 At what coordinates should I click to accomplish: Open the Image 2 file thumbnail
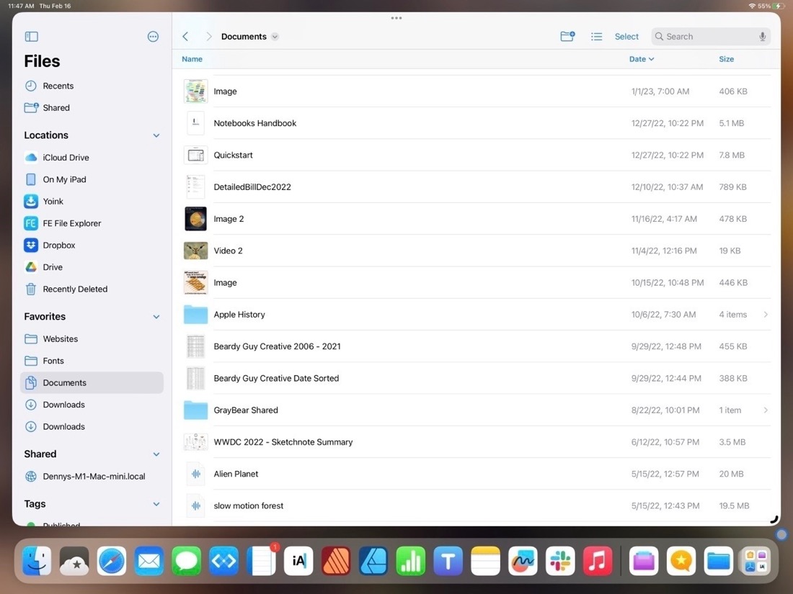coord(195,218)
